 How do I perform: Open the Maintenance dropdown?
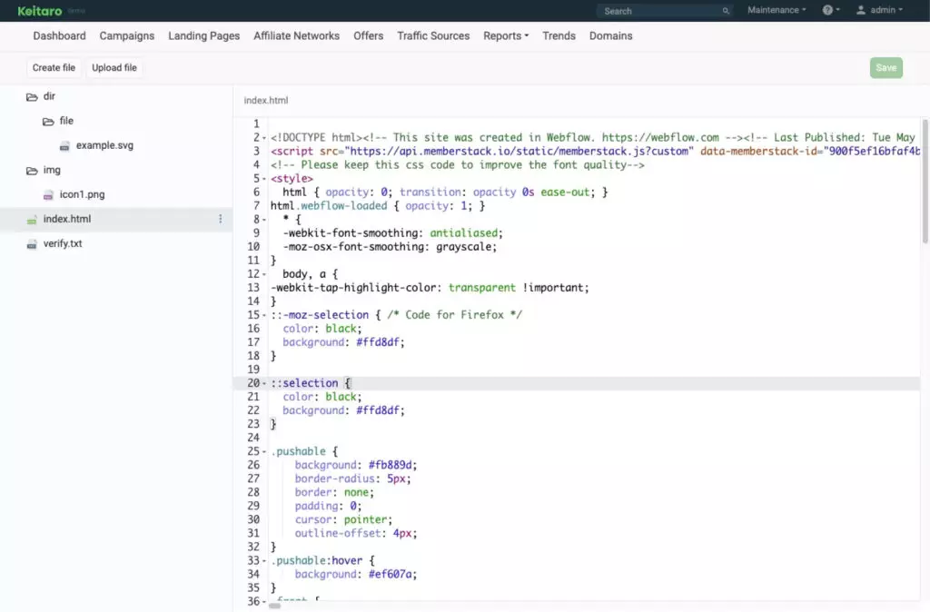tap(777, 10)
